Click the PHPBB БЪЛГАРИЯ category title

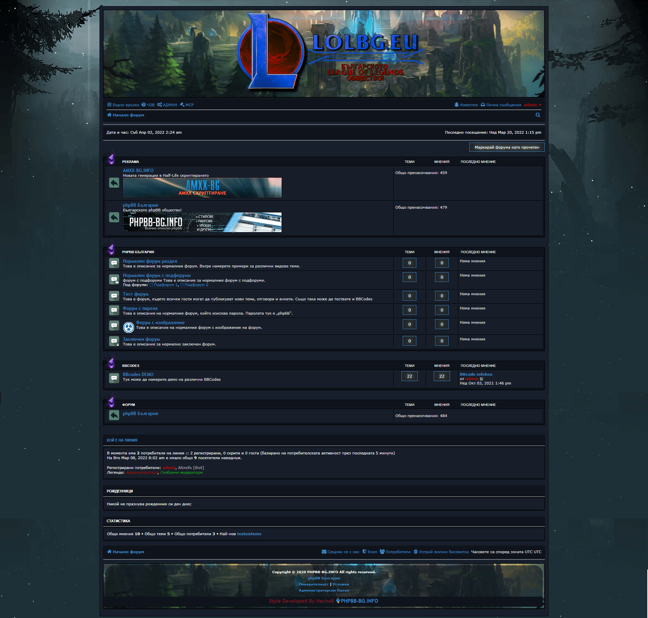[x=138, y=252]
